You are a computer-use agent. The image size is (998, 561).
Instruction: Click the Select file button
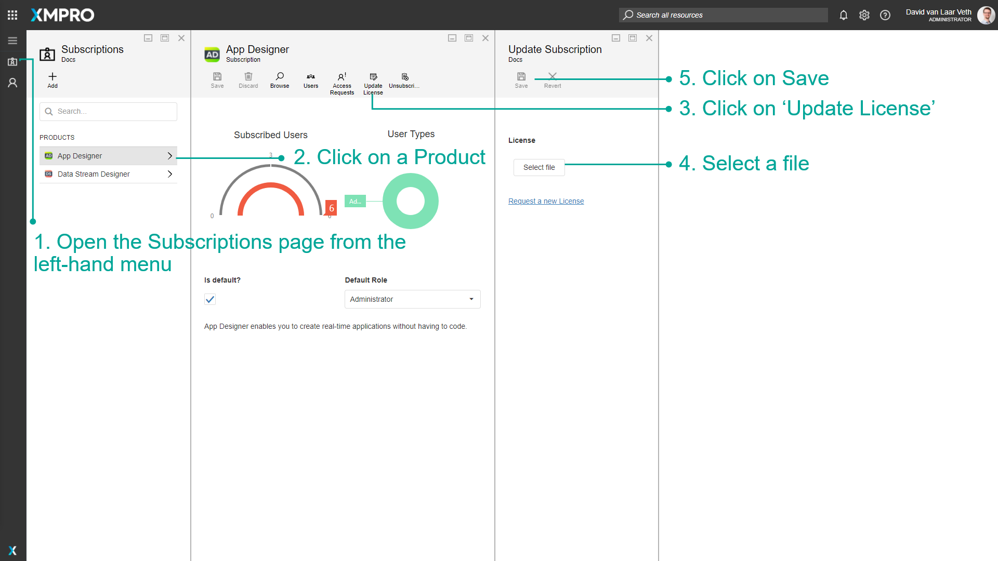click(539, 167)
